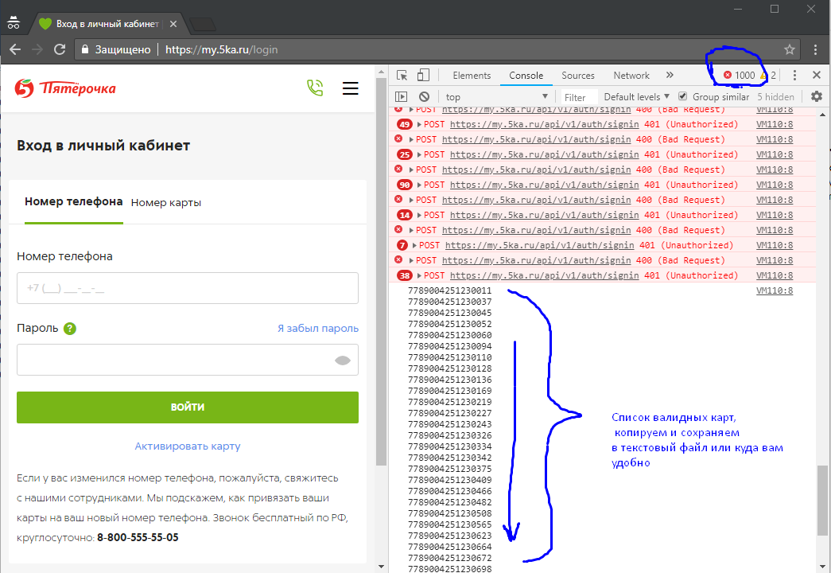831x573 pixels.
Task: Click the red error count 1000 indicator
Action: (x=740, y=76)
